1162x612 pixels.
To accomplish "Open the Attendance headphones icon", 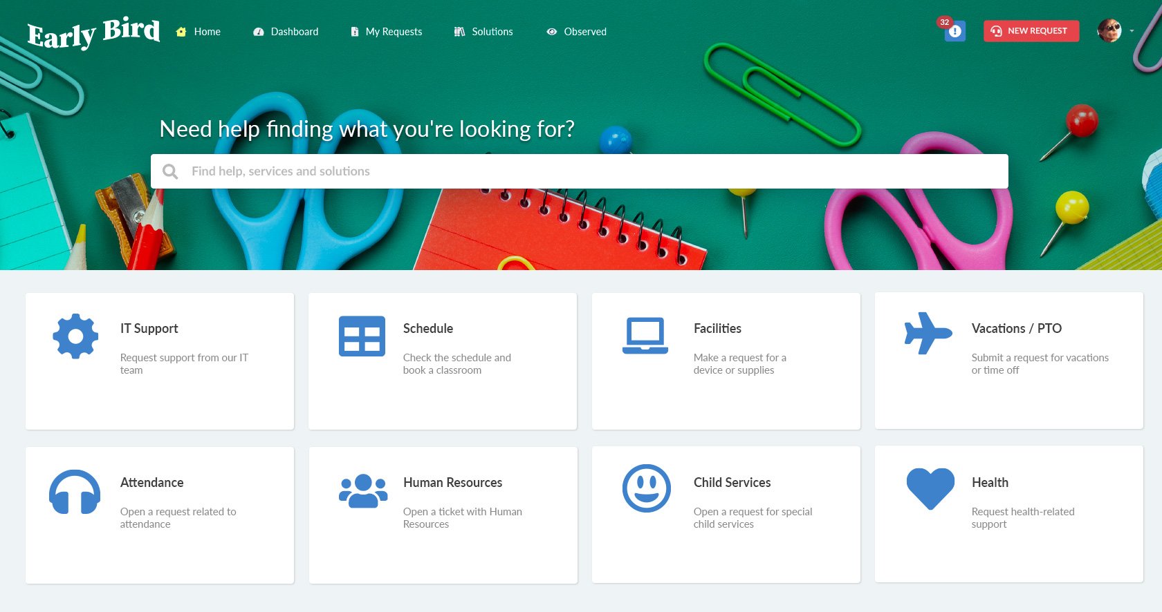I will (75, 492).
